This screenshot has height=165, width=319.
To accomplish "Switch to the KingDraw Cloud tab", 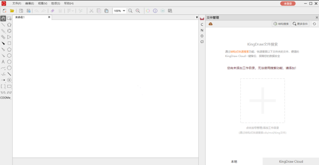I will coord(291,161).
